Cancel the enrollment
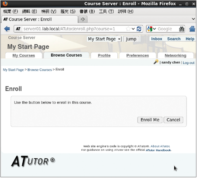This screenshot has height=178, width=197. [x=173, y=120]
